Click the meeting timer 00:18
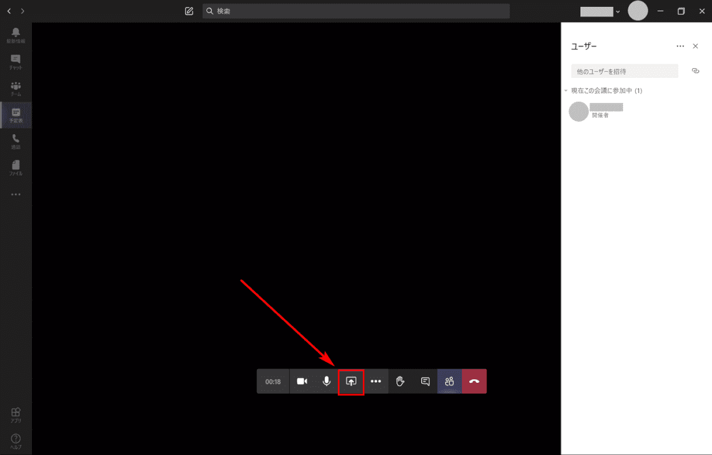The width and height of the screenshot is (712, 455). tap(273, 382)
